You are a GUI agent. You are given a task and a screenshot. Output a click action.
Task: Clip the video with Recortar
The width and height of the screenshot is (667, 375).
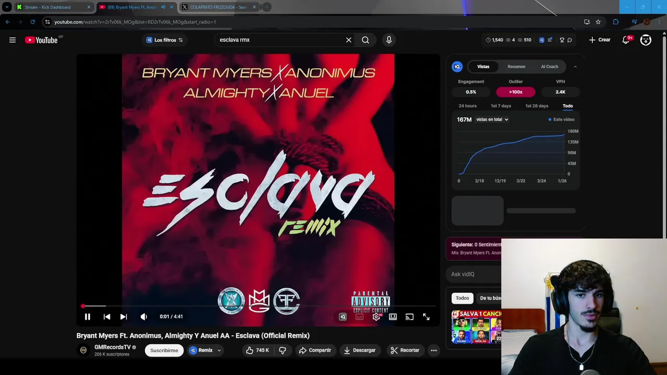405,351
